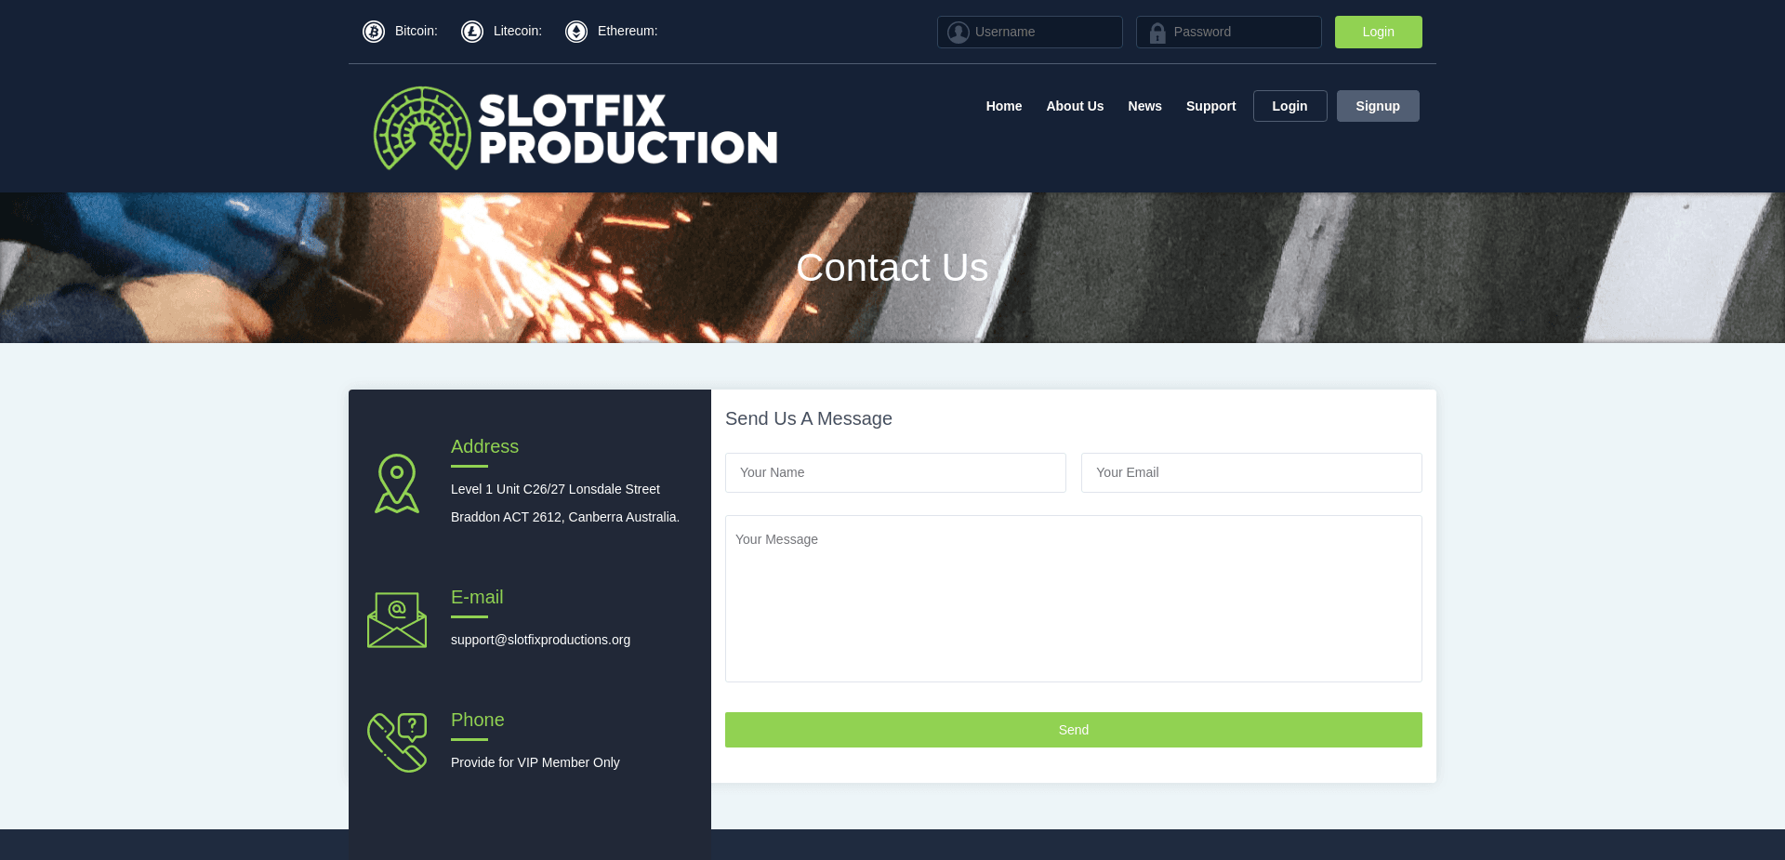Click the padlock icon in the Password field
Screen dimensions: 1785x860
point(1157,32)
